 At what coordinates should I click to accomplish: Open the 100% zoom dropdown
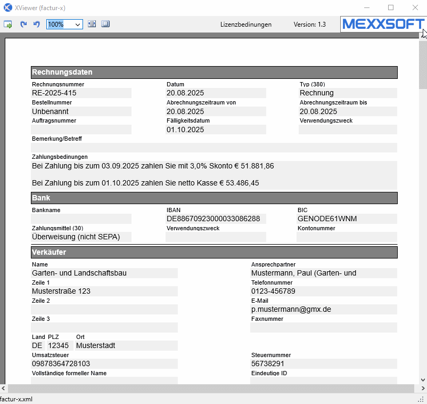[x=78, y=25]
